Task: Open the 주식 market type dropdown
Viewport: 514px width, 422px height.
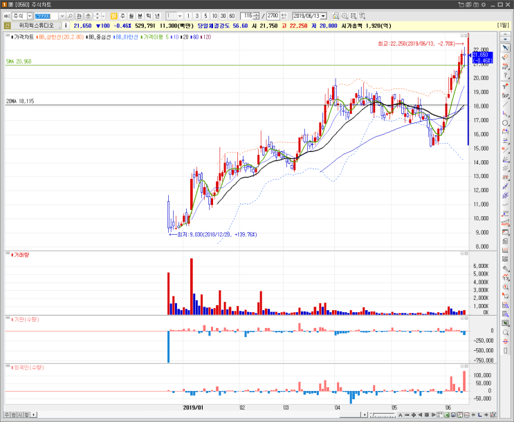Action: (x=30, y=16)
